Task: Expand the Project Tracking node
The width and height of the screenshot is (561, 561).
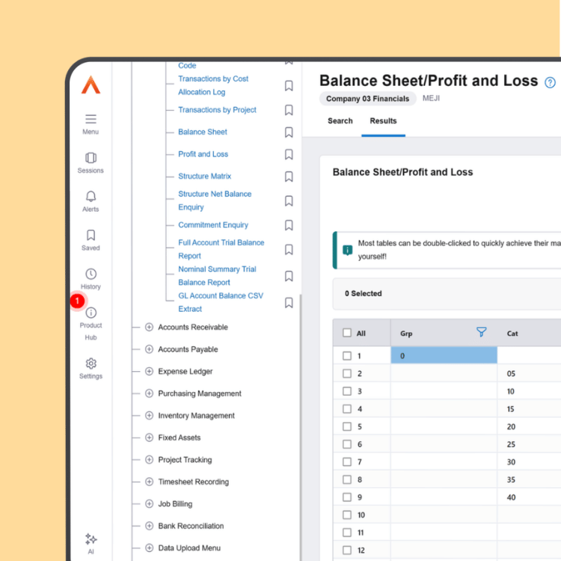Action: [149, 460]
